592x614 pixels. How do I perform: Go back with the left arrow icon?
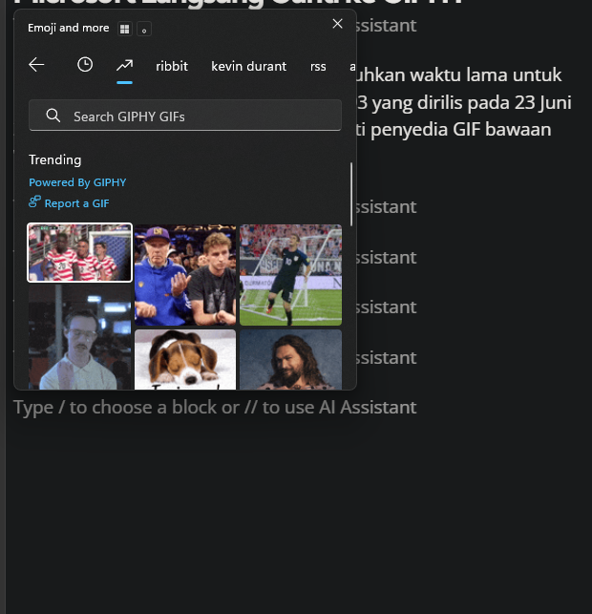pyautogui.click(x=36, y=65)
